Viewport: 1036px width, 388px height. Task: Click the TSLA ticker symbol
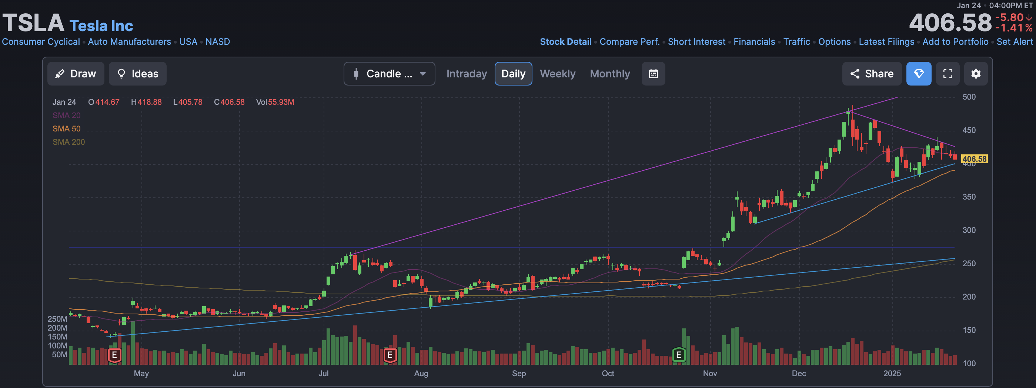point(33,23)
